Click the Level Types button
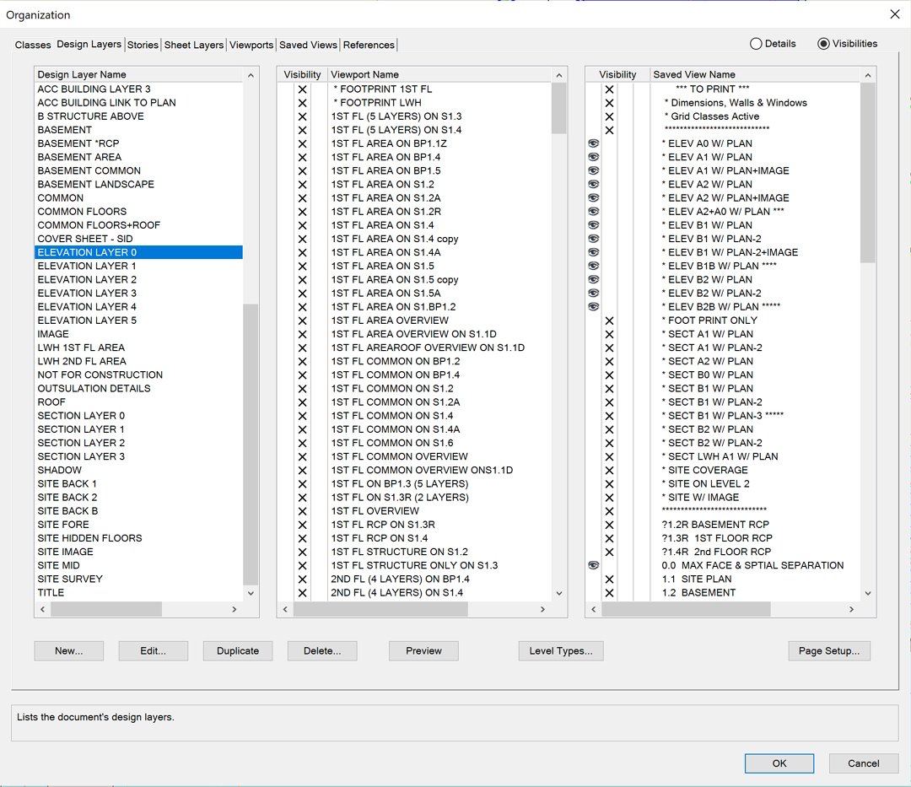The image size is (911, 787). 561,651
